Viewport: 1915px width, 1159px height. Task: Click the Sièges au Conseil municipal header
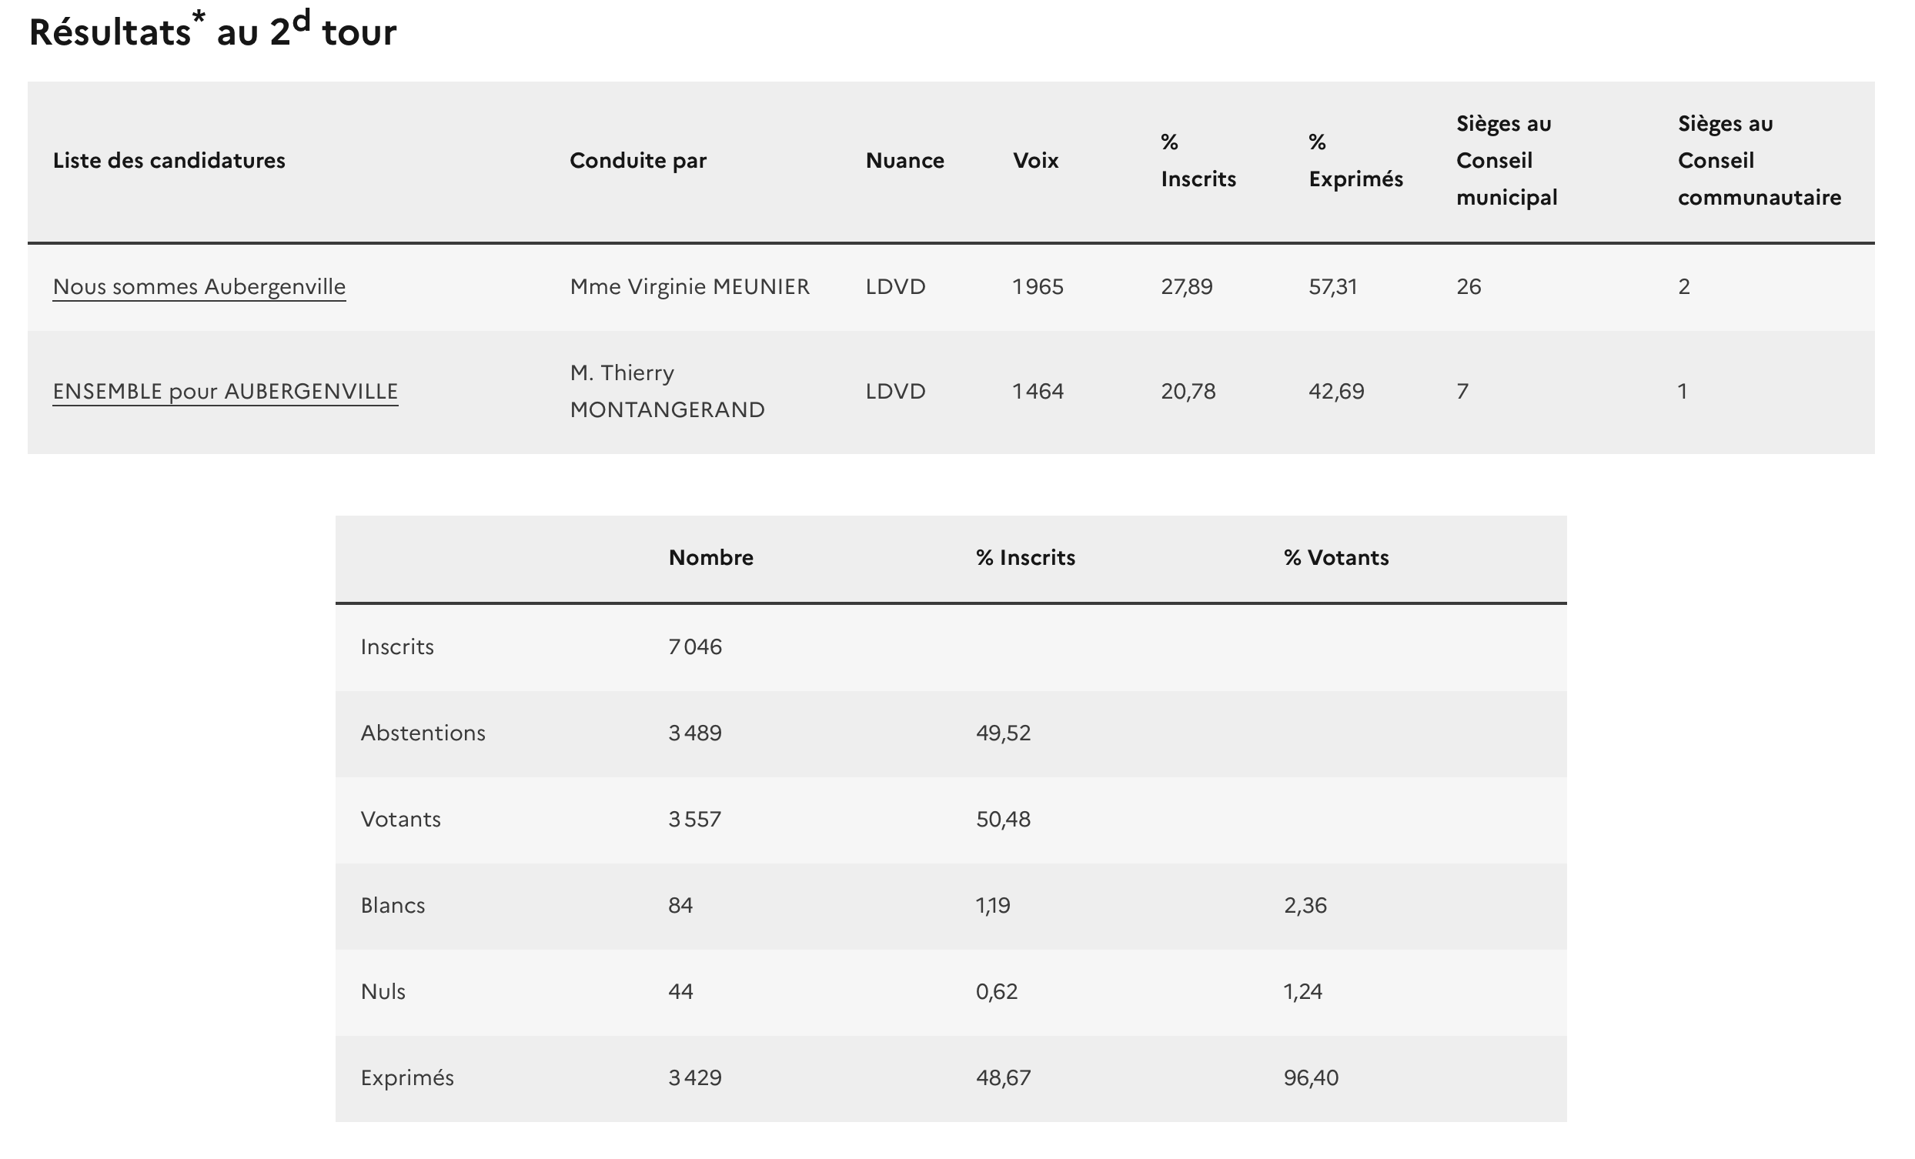[1506, 161]
